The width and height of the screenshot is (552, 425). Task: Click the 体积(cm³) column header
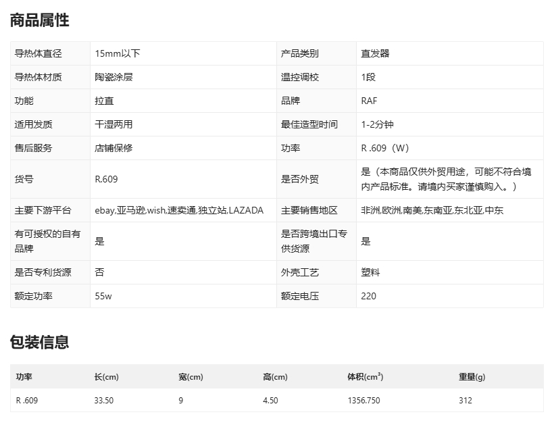pos(365,376)
